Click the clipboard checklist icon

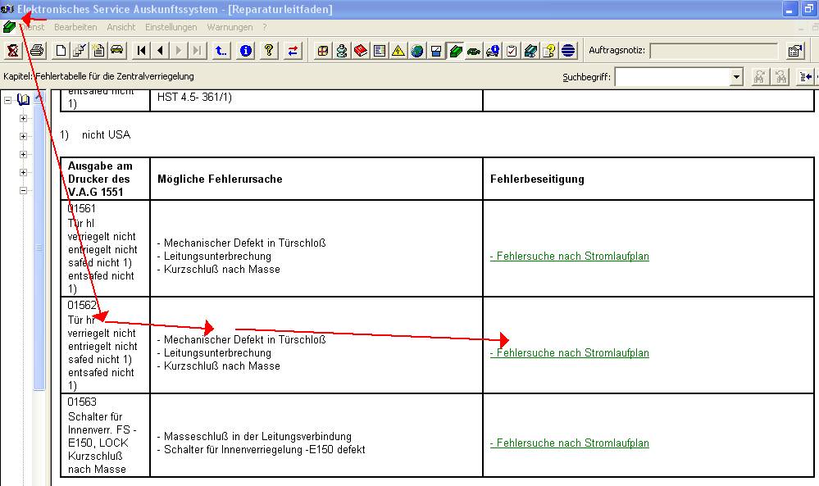[x=512, y=51]
